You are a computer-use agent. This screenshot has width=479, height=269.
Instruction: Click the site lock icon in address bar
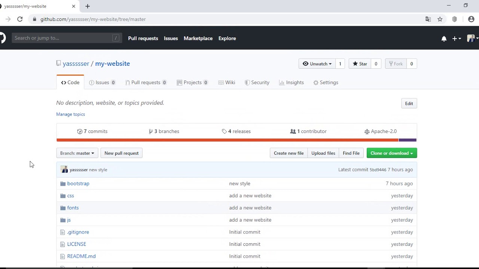pos(34,19)
